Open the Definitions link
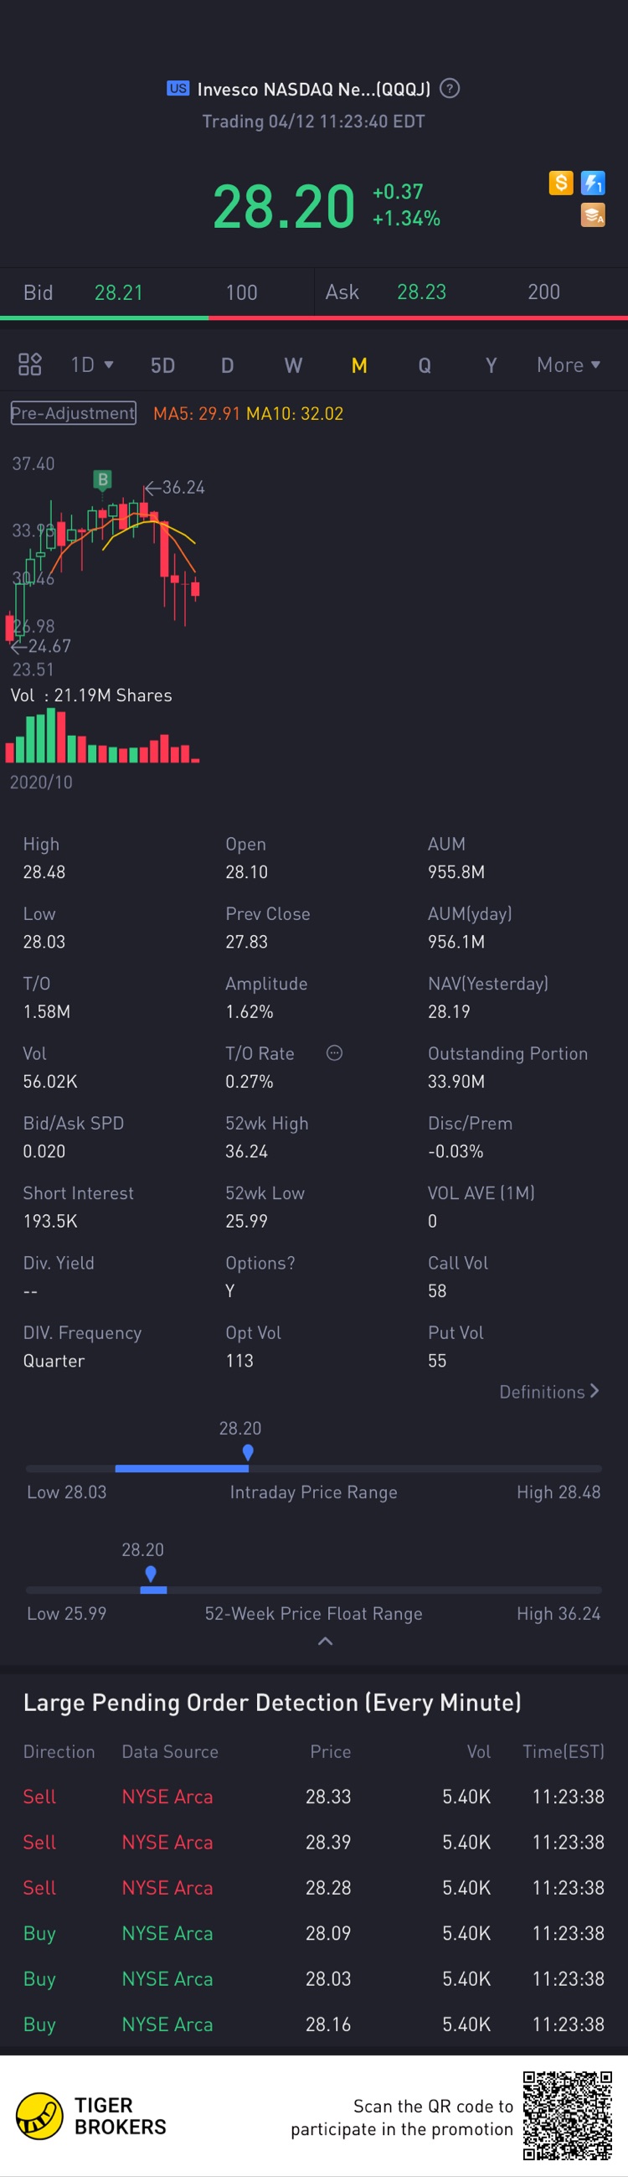This screenshot has width=628, height=2177. click(548, 1392)
